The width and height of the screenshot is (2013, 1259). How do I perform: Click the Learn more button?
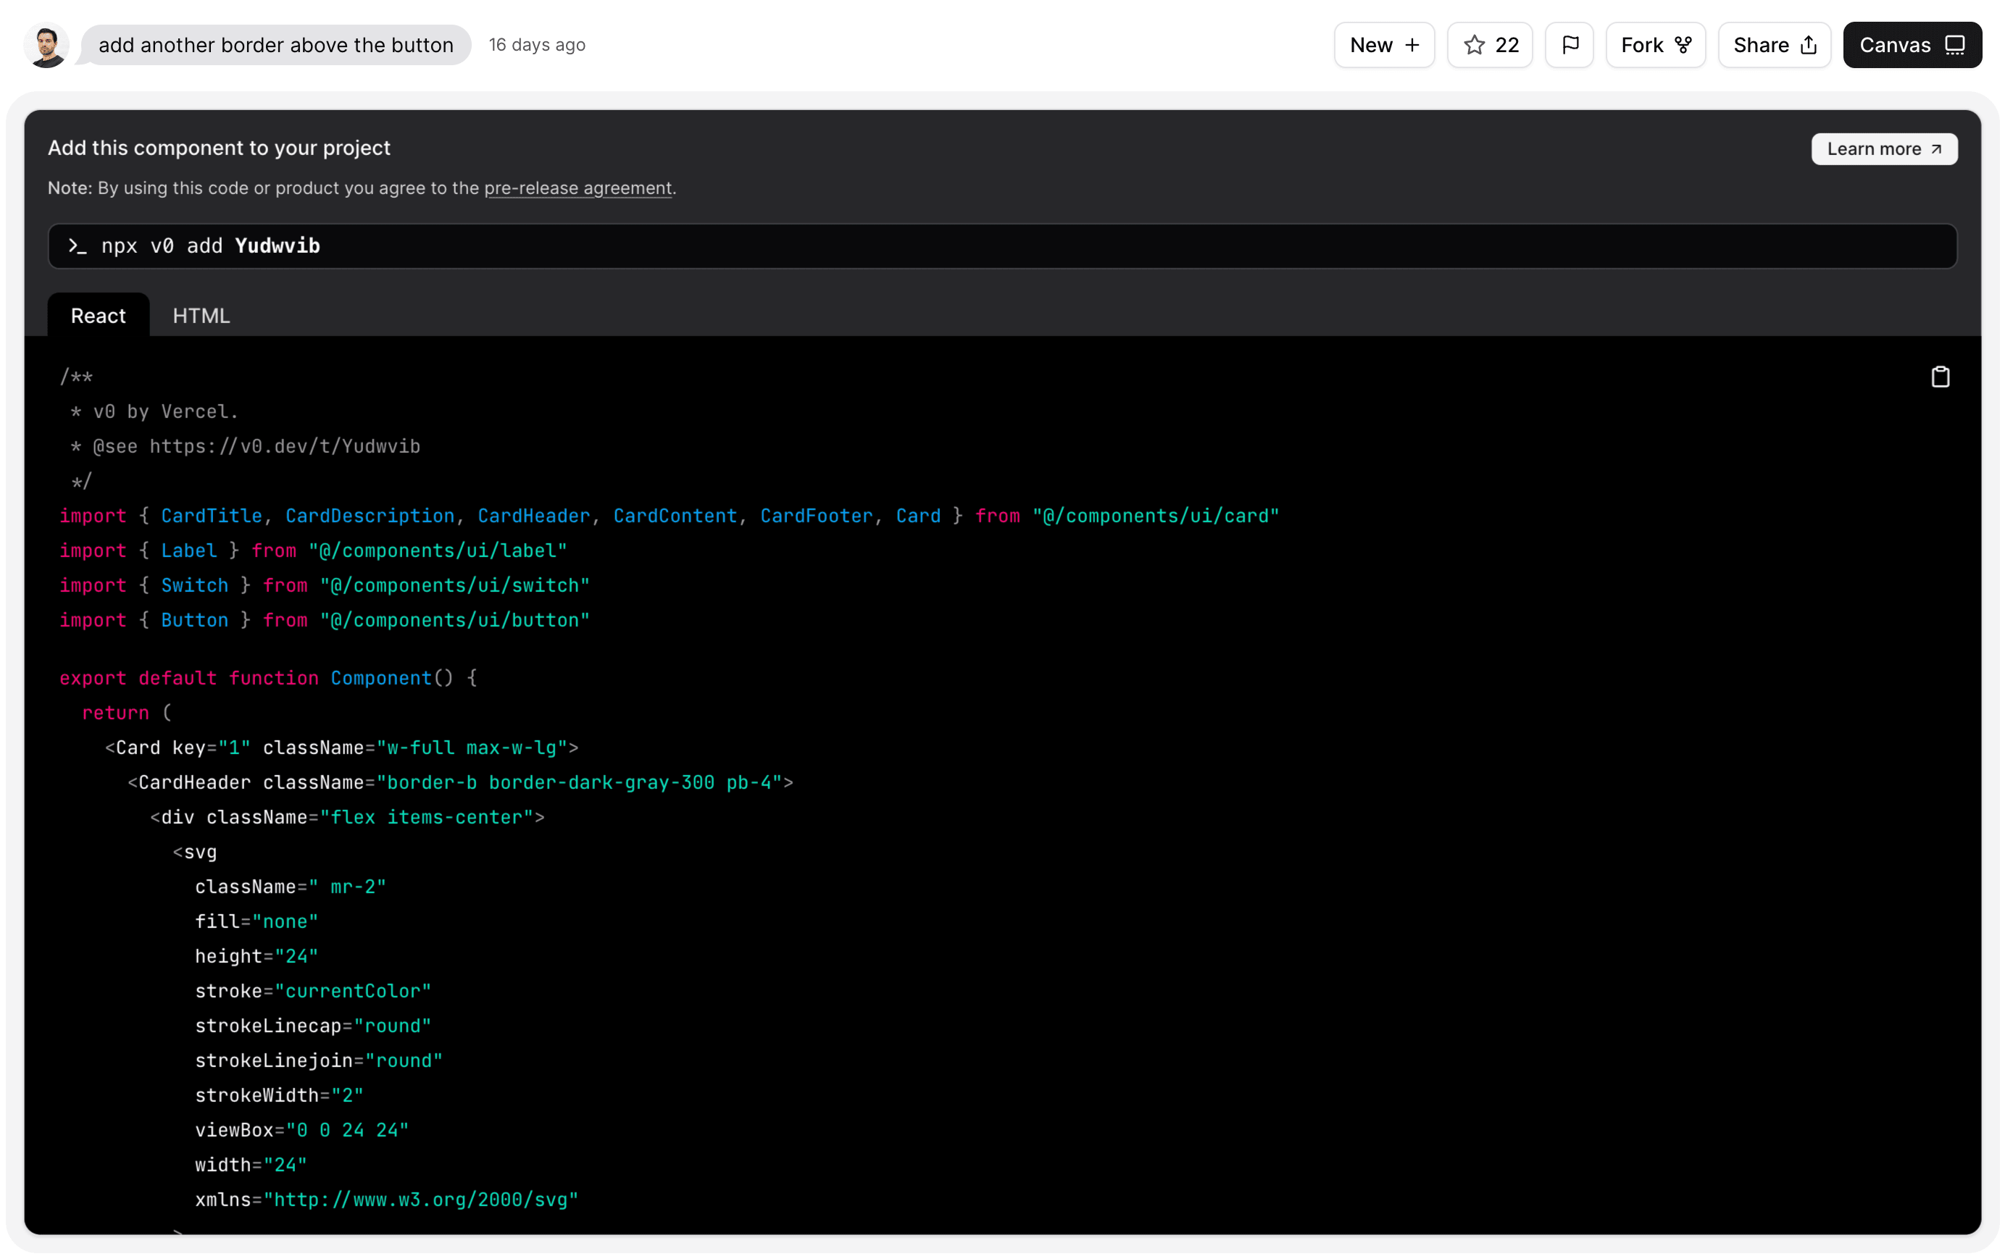(1884, 149)
